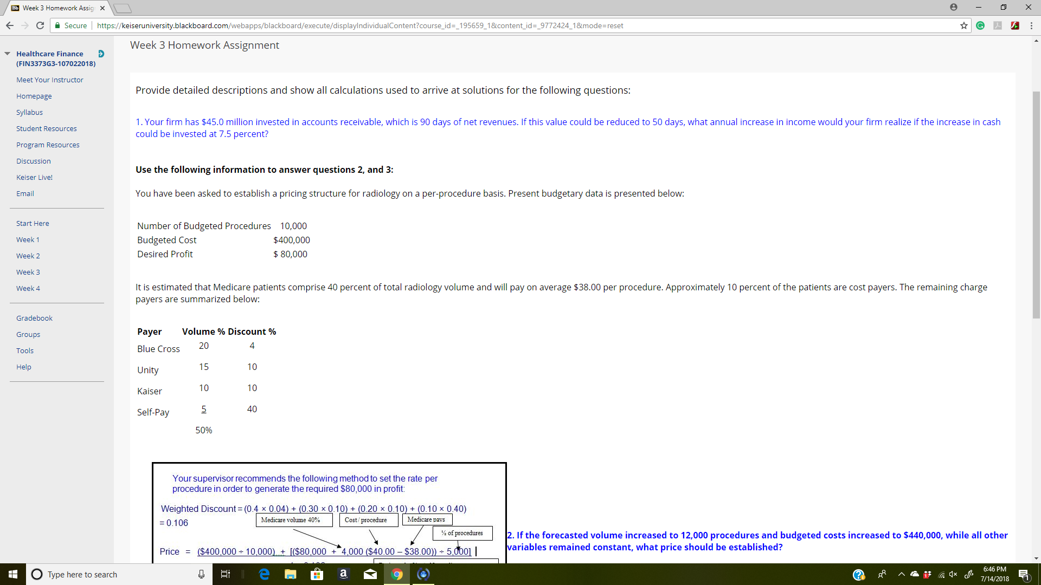The width and height of the screenshot is (1041, 585).
Task: Open the Grammarly extension
Action: tap(980, 25)
